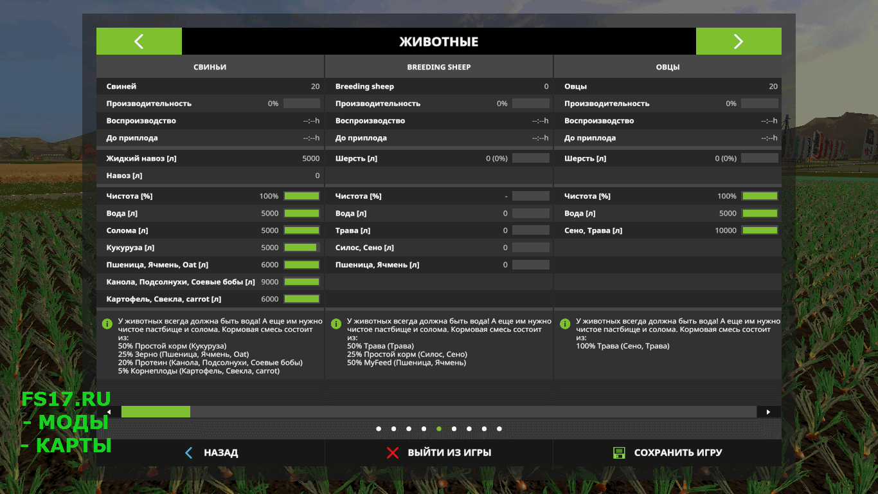
Task: Click the Свиней row label
Action: point(121,86)
